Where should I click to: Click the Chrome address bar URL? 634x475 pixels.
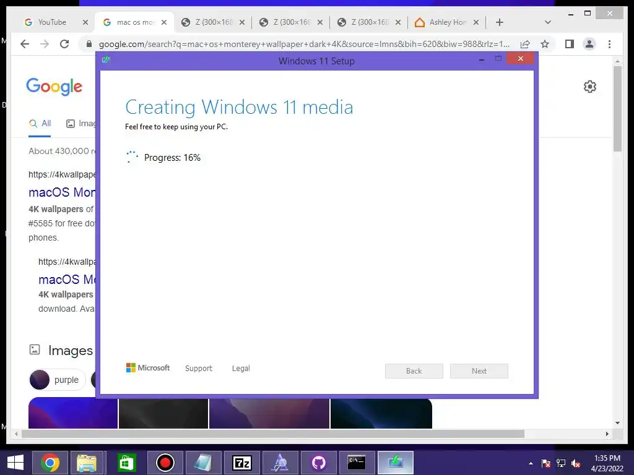(304, 44)
